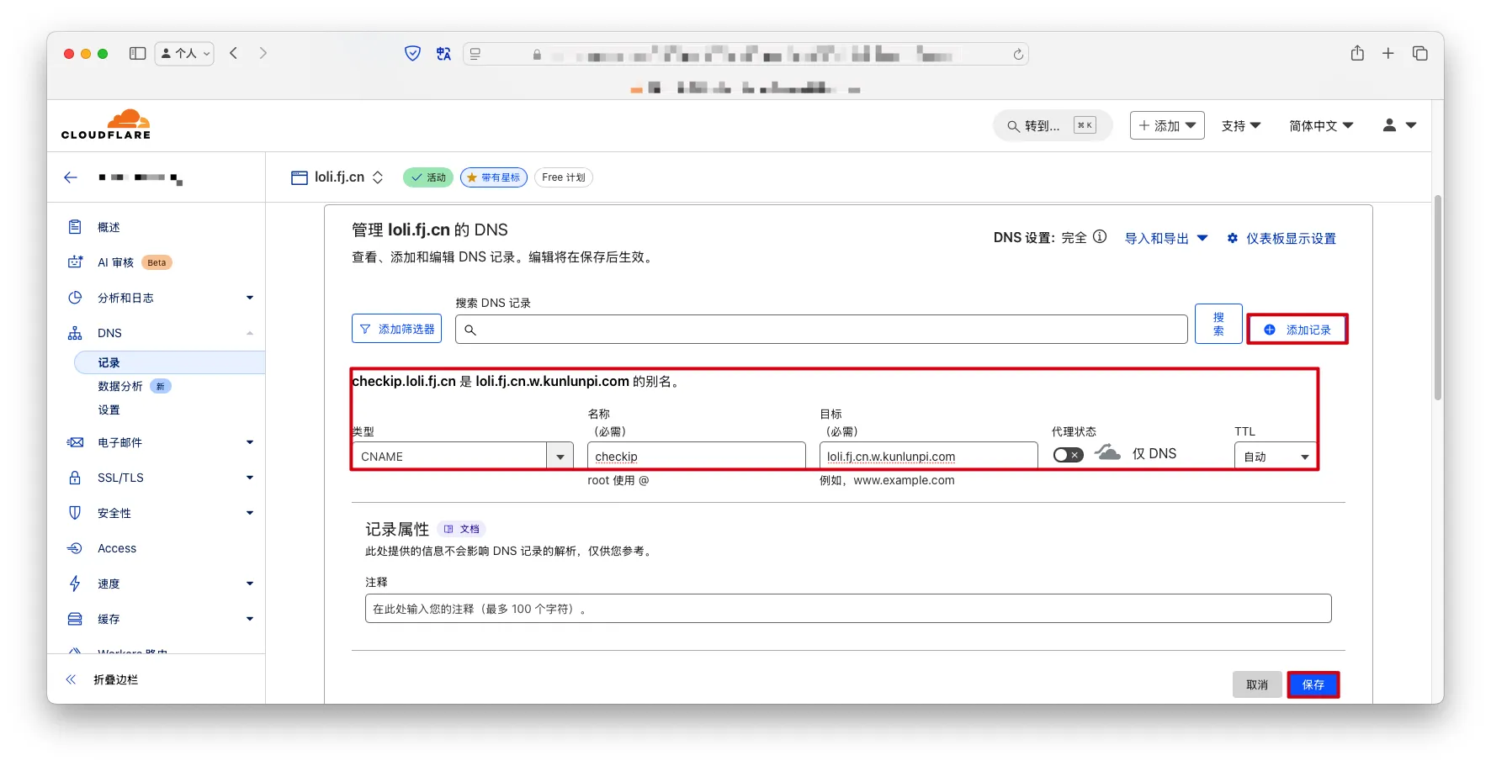Click the 保存 button
Screen dimensions: 1491x766
pos(1313,684)
